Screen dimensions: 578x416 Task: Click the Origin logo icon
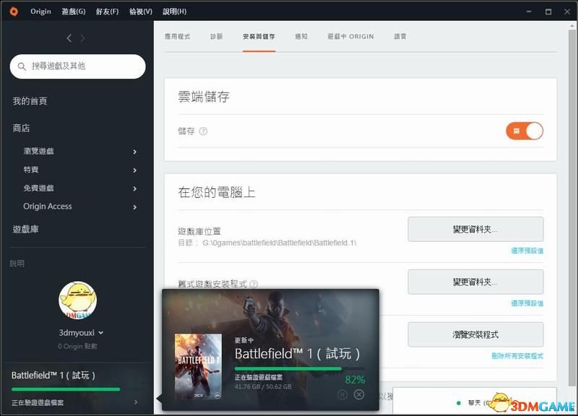[14, 12]
